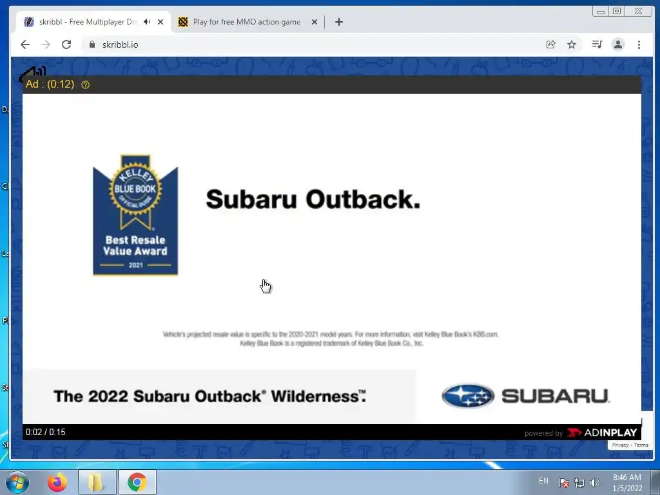Open the Chrome profile avatar

[617, 44]
